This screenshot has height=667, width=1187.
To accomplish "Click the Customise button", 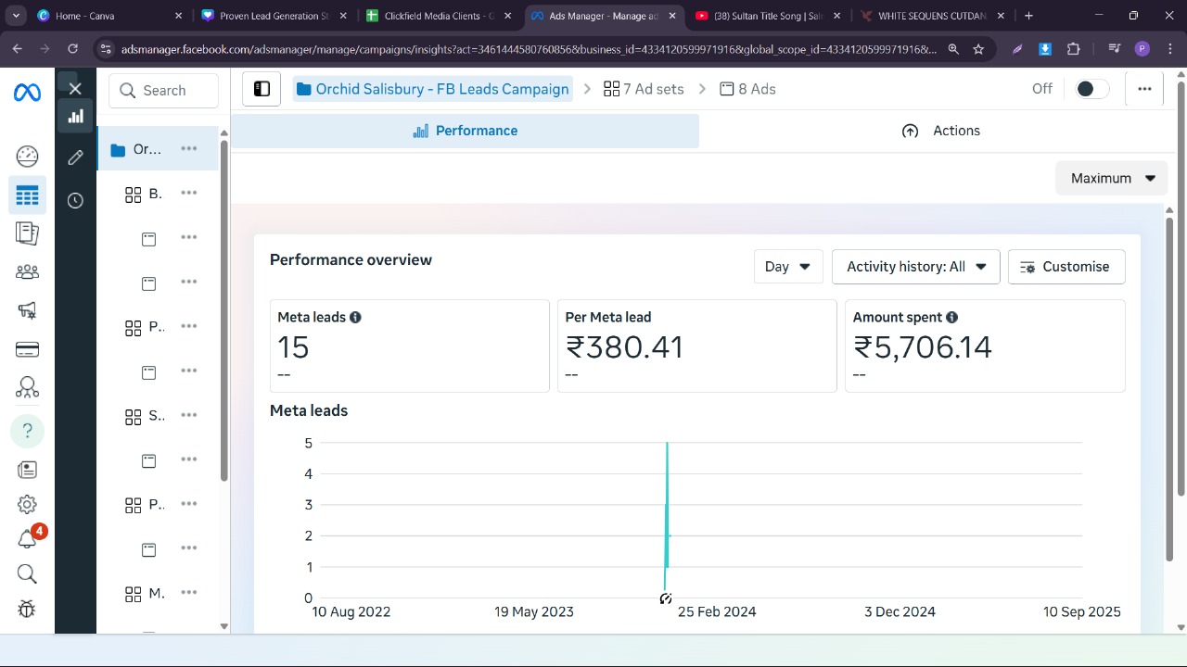I will (x=1066, y=267).
